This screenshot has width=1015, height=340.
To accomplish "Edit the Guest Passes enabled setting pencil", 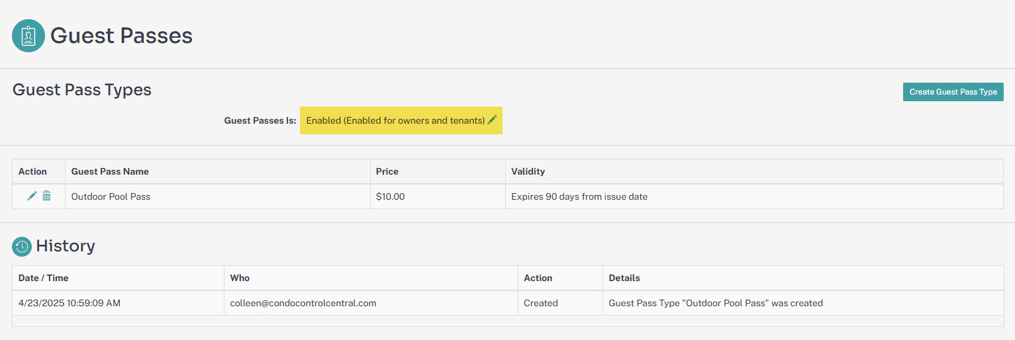I will tap(492, 120).
